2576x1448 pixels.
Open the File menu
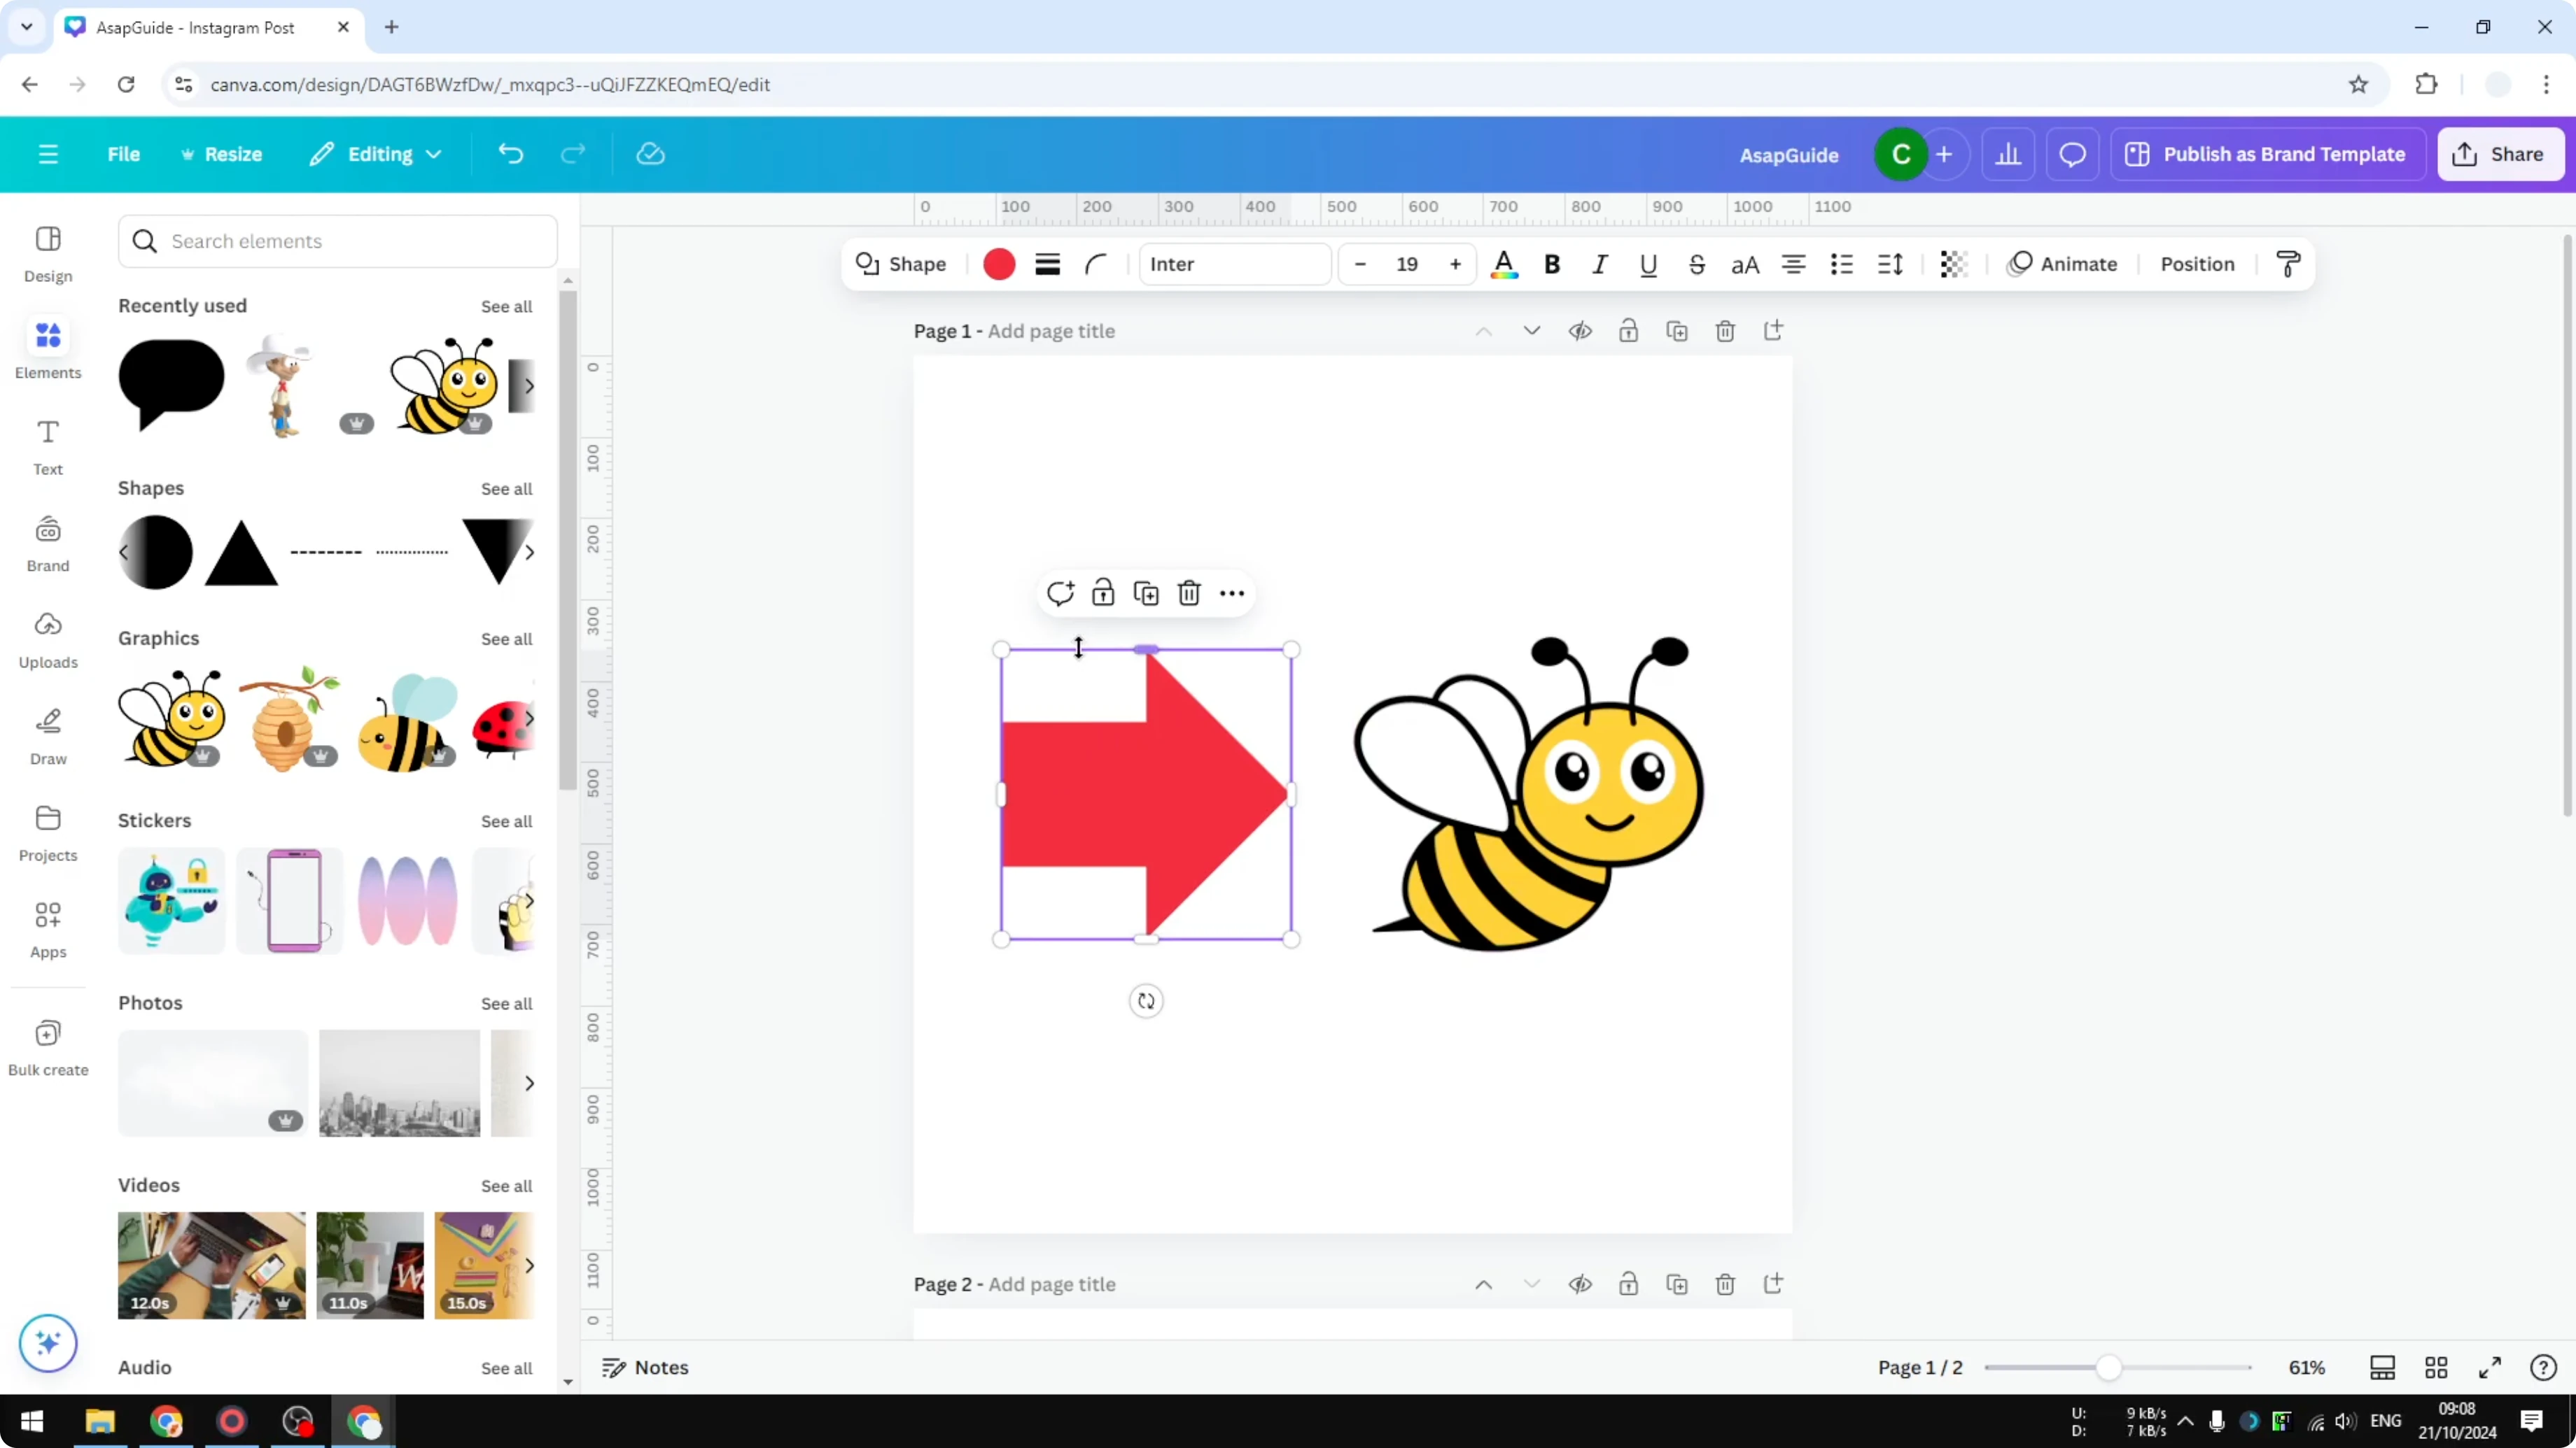[124, 154]
